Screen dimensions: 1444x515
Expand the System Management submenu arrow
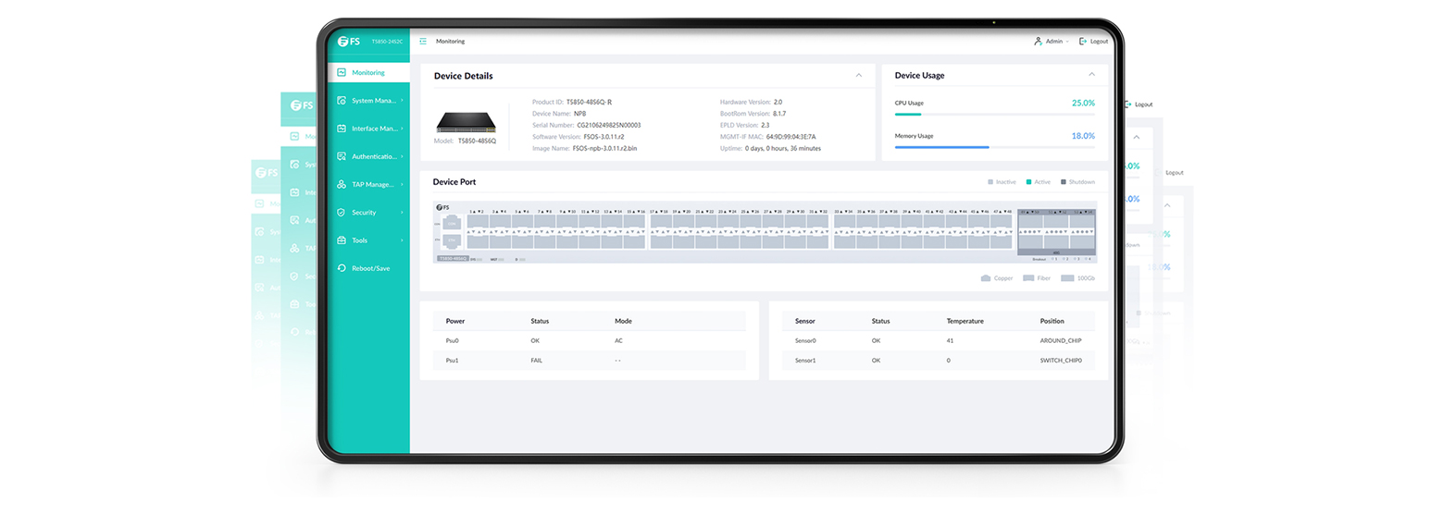coord(402,100)
